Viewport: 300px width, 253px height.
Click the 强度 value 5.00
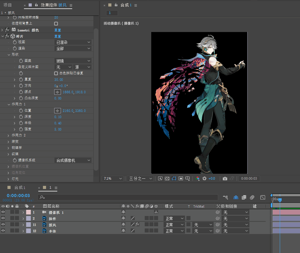click(x=58, y=129)
